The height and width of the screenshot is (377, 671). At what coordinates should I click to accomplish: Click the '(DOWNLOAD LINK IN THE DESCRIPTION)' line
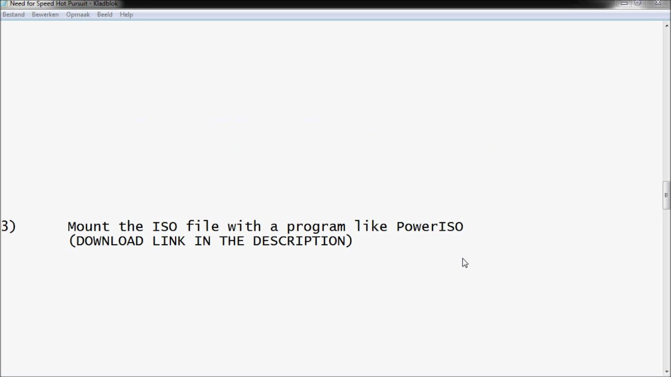click(x=210, y=241)
